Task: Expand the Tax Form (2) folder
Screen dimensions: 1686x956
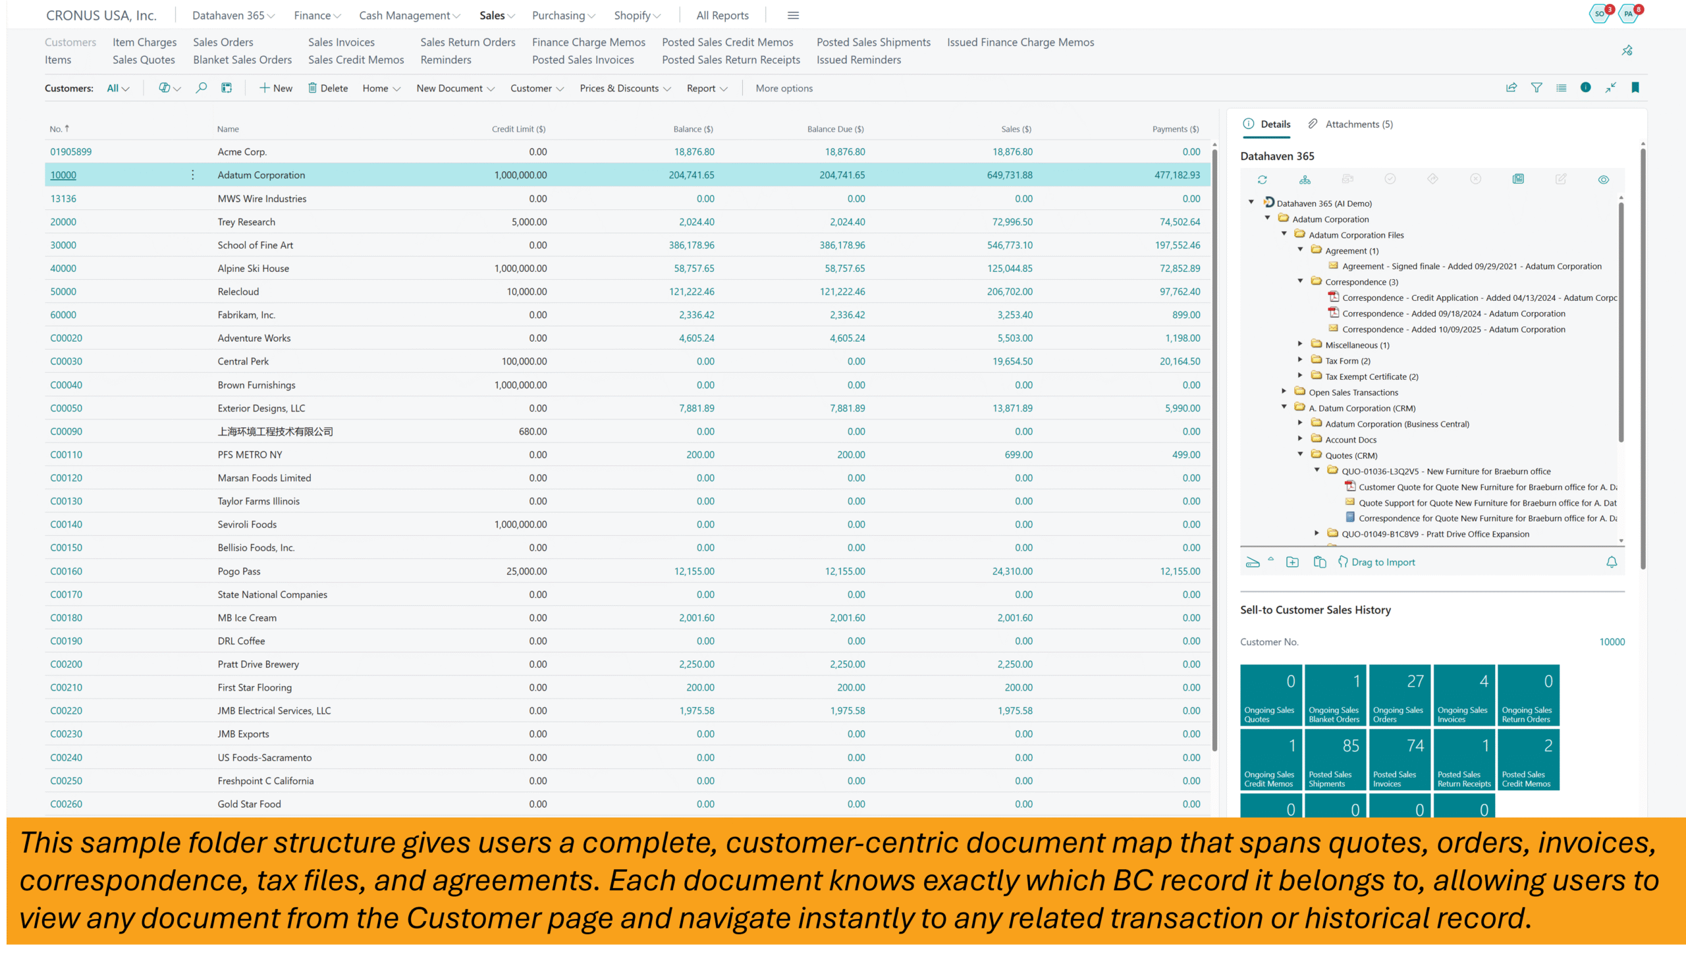Action: click(x=1300, y=359)
